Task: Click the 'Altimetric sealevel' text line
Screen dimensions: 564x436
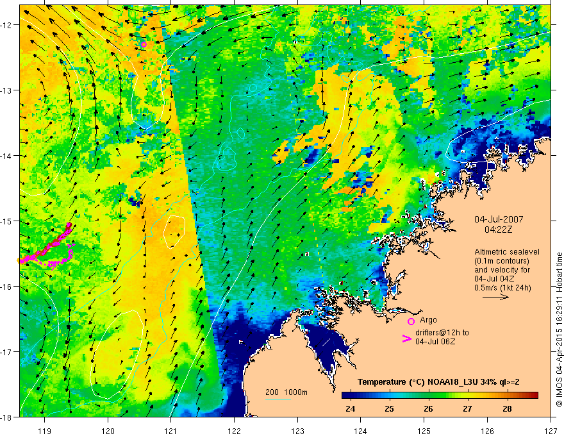Action: [x=507, y=252]
